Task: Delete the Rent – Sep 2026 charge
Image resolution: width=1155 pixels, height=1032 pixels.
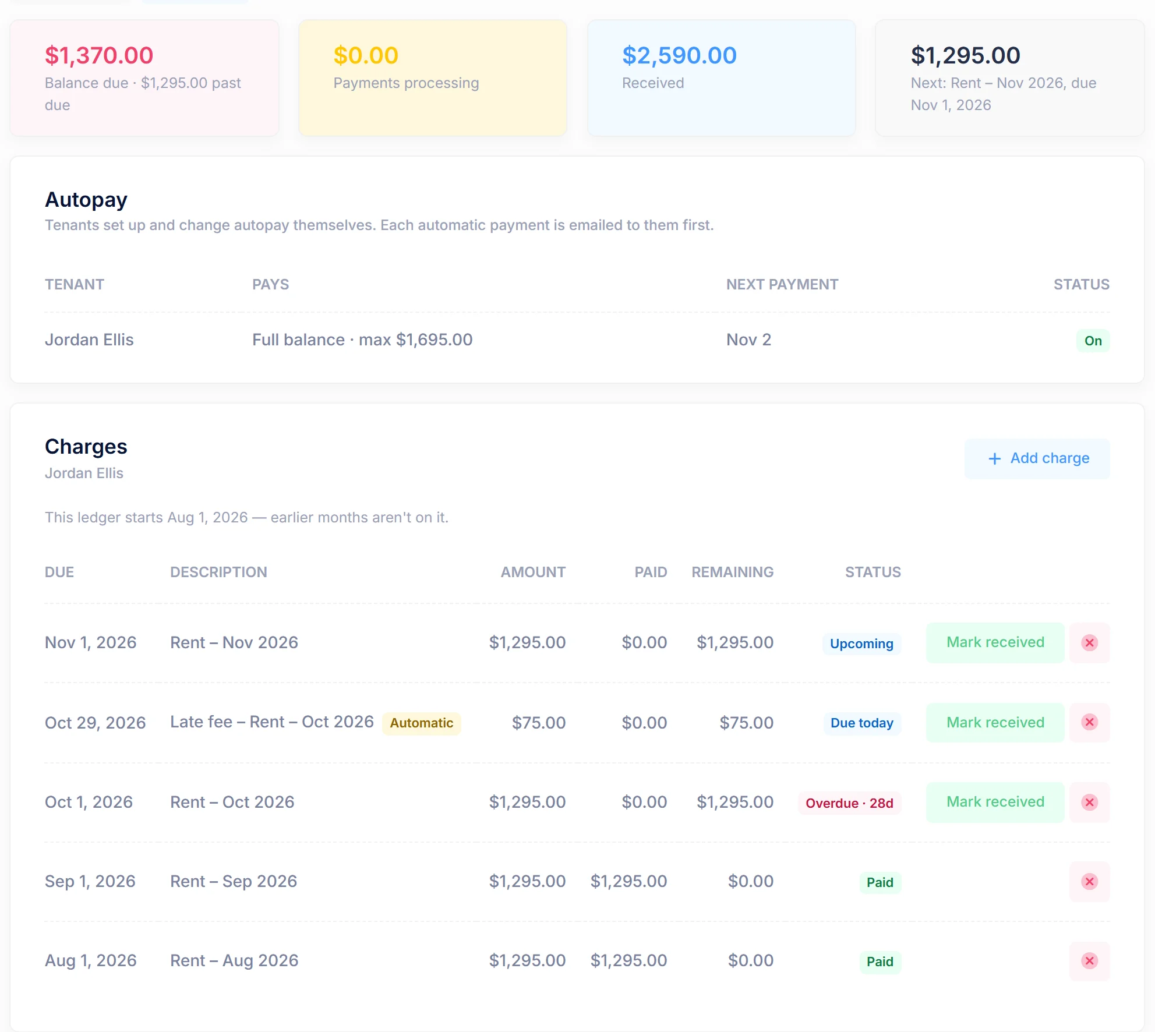Action: pos(1089,881)
